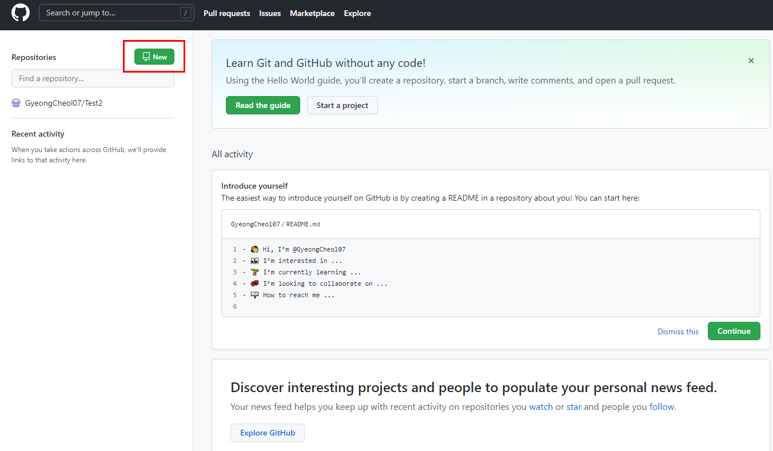773x451 pixels.
Task: Click the Explore GitHub button
Action: click(268, 433)
